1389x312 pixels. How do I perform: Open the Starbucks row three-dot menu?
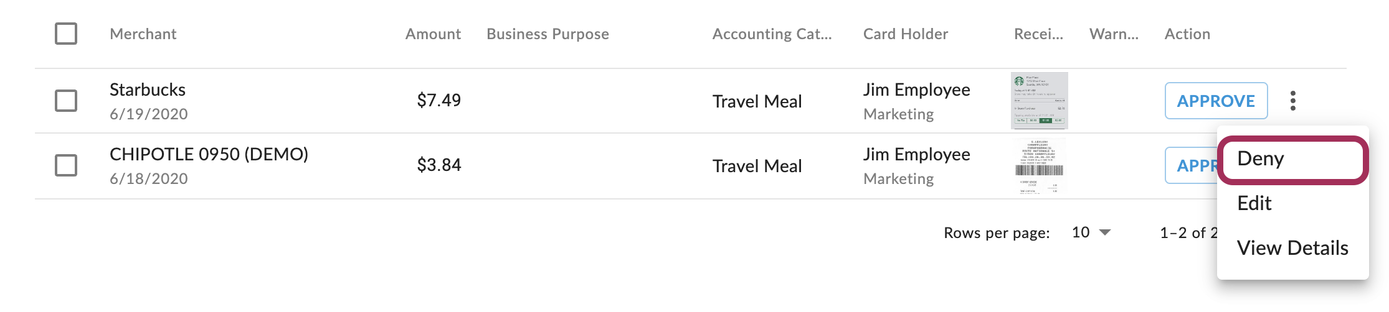[x=1293, y=101]
